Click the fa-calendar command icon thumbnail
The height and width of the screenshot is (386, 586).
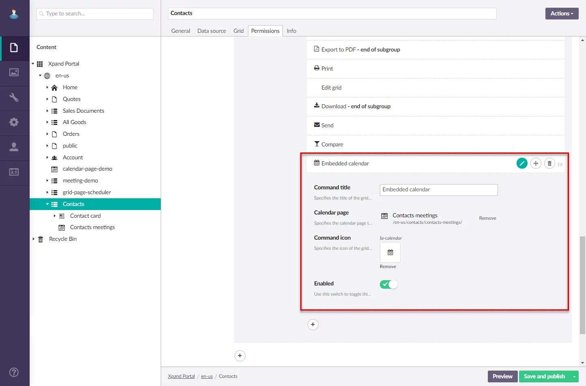tap(390, 252)
